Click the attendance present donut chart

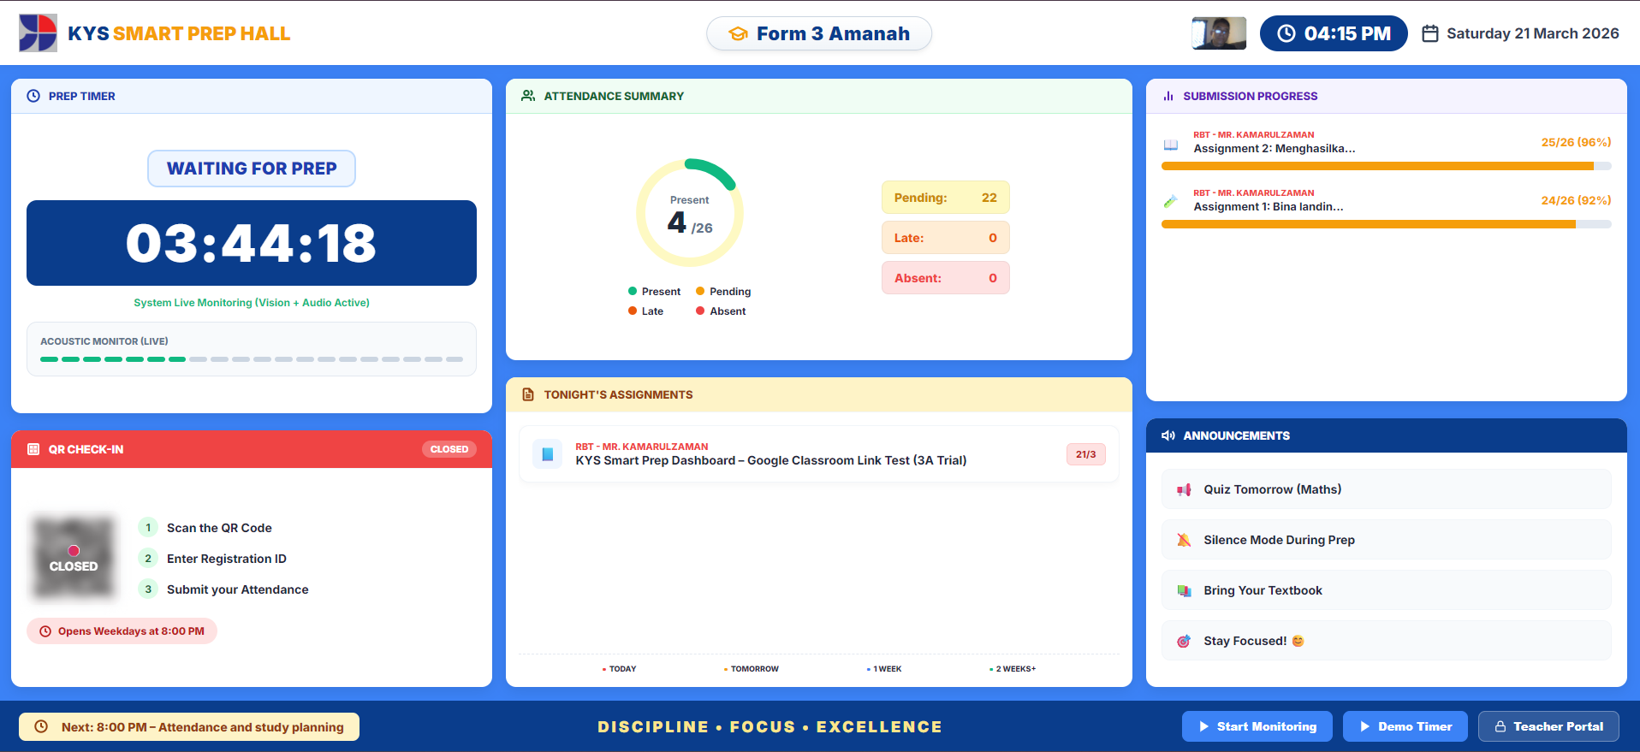(x=690, y=213)
